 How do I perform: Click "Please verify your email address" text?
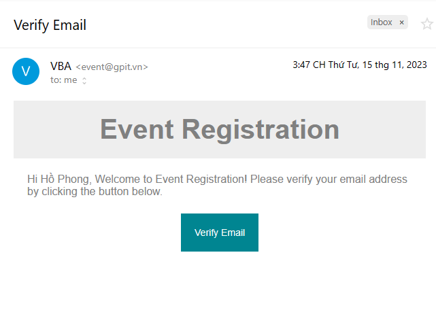click(329, 179)
